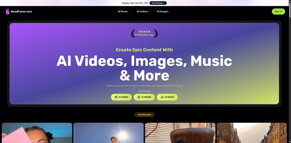This screenshot has height=143, width=291.
Task: Click the left laurel wreath icon
Action: pyautogui.click(x=133, y=33)
